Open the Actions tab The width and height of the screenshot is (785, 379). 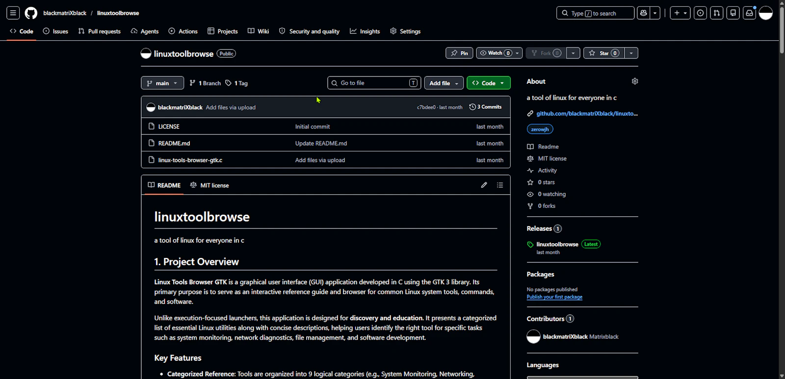click(183, 31)
